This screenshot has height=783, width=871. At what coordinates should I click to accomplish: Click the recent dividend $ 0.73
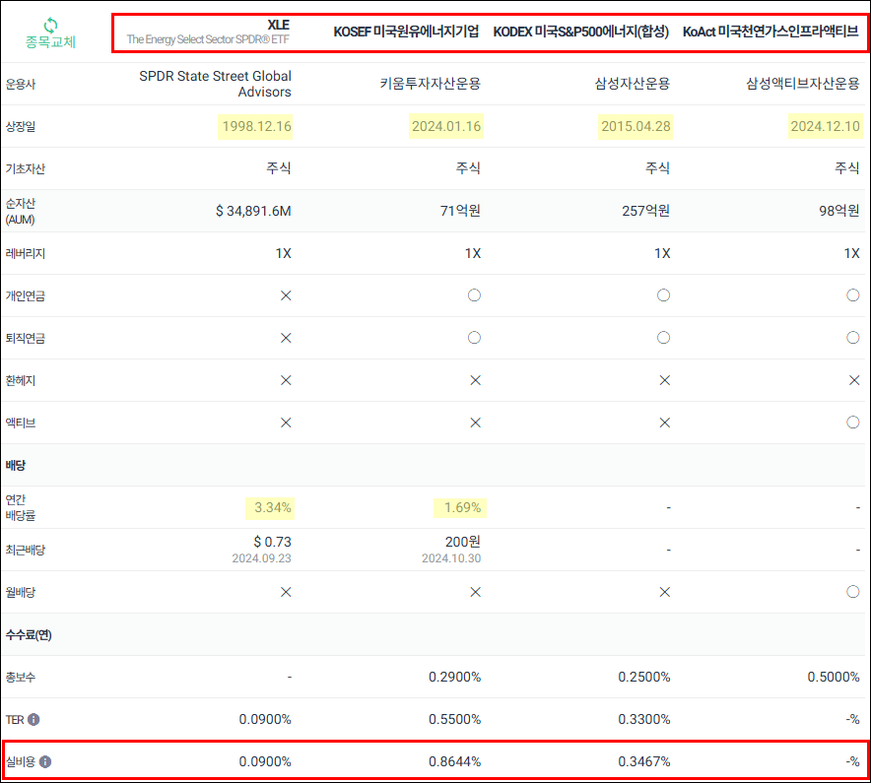point(272,542)
